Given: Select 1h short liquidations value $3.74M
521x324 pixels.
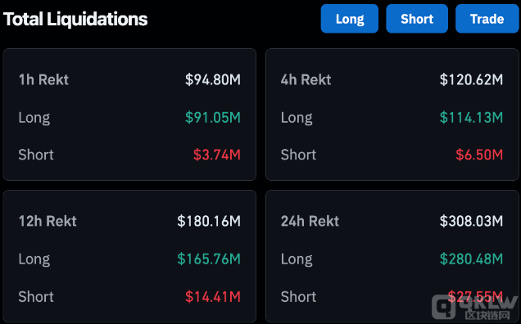Looking at the screenshot, I should 216,155.
